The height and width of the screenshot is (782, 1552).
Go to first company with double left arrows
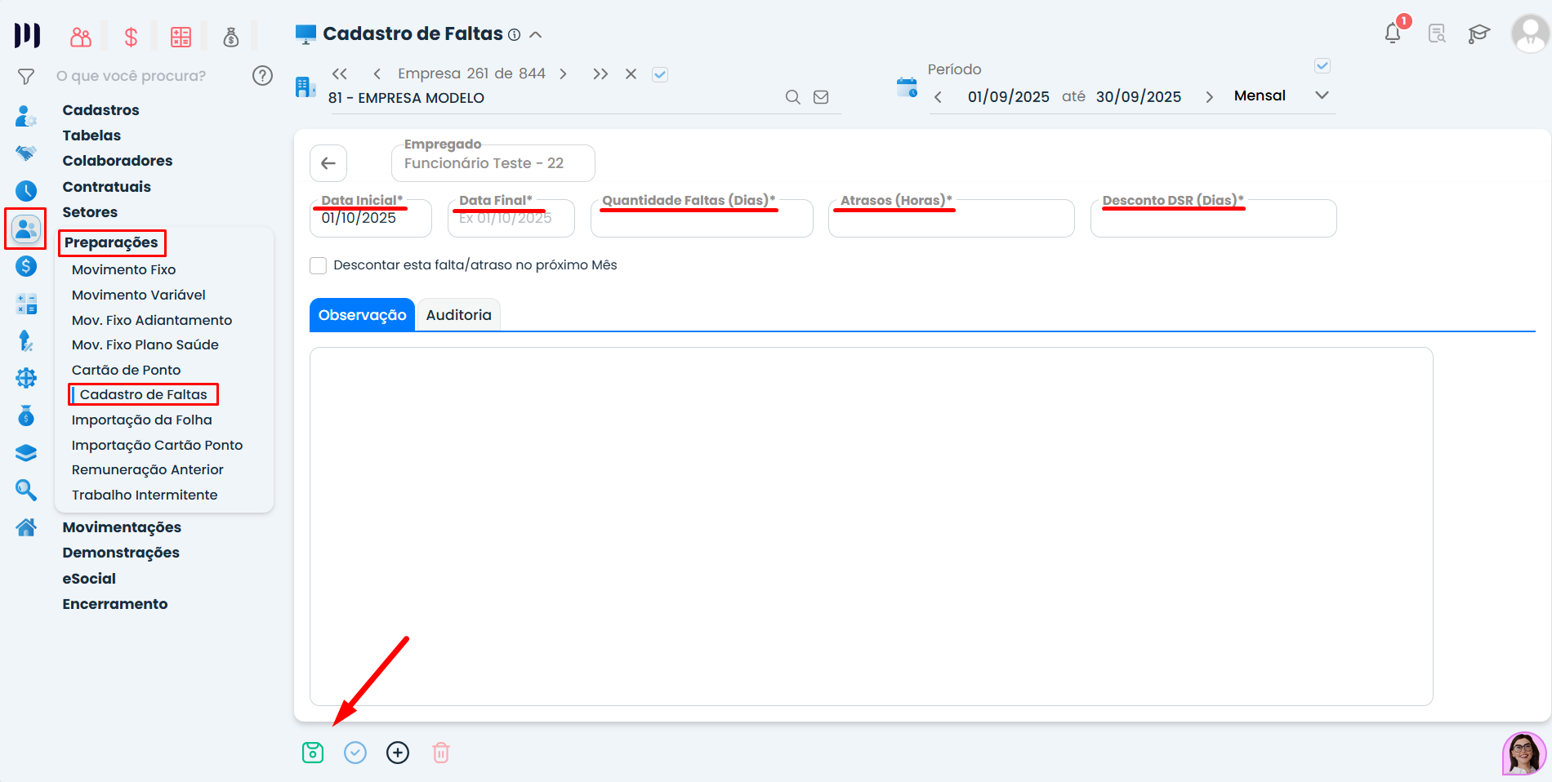tap(340, 73)
